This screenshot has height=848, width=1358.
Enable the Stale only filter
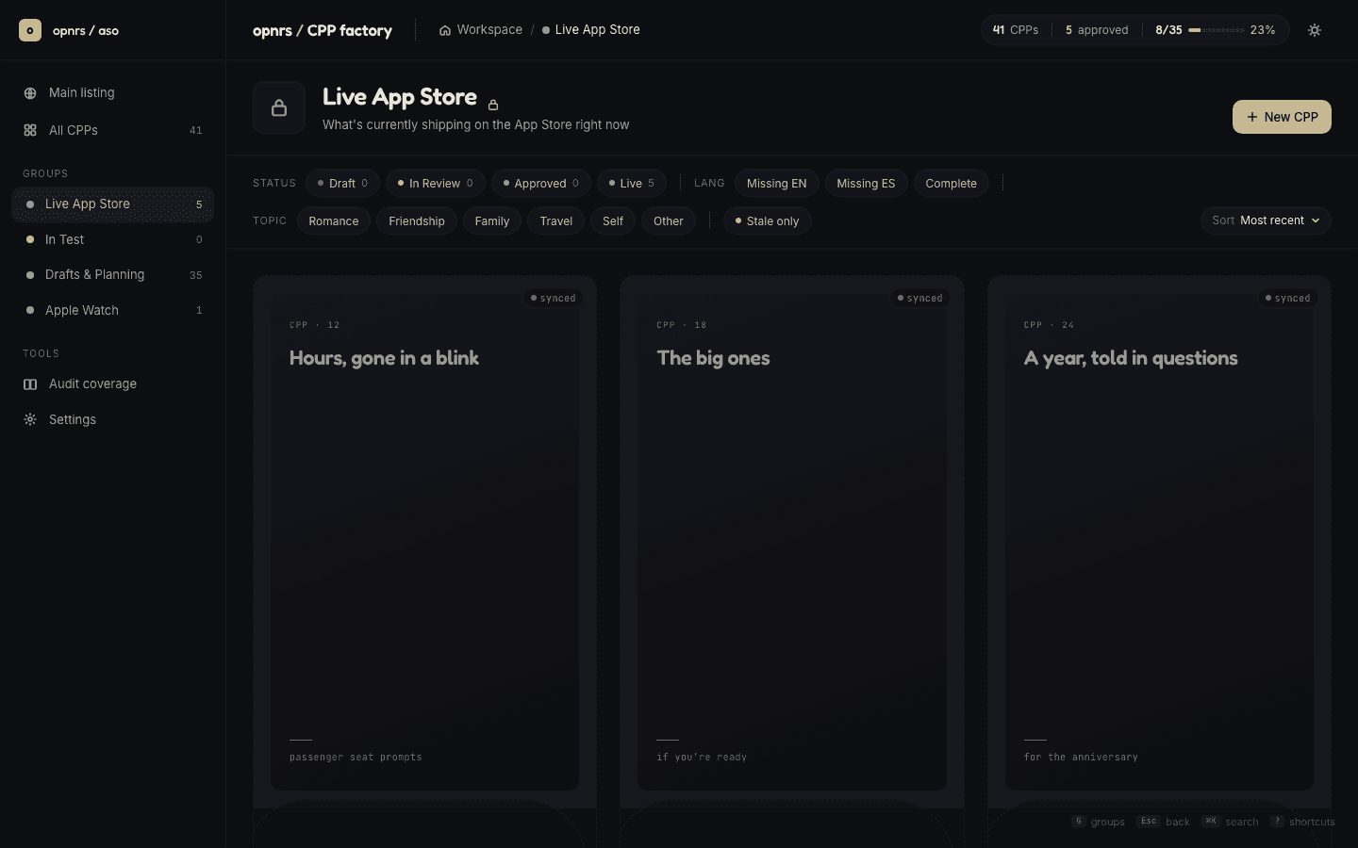768,220
